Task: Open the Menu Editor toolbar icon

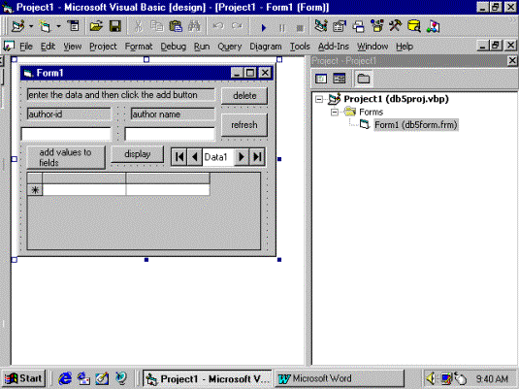Action: (x=73, y=26)
